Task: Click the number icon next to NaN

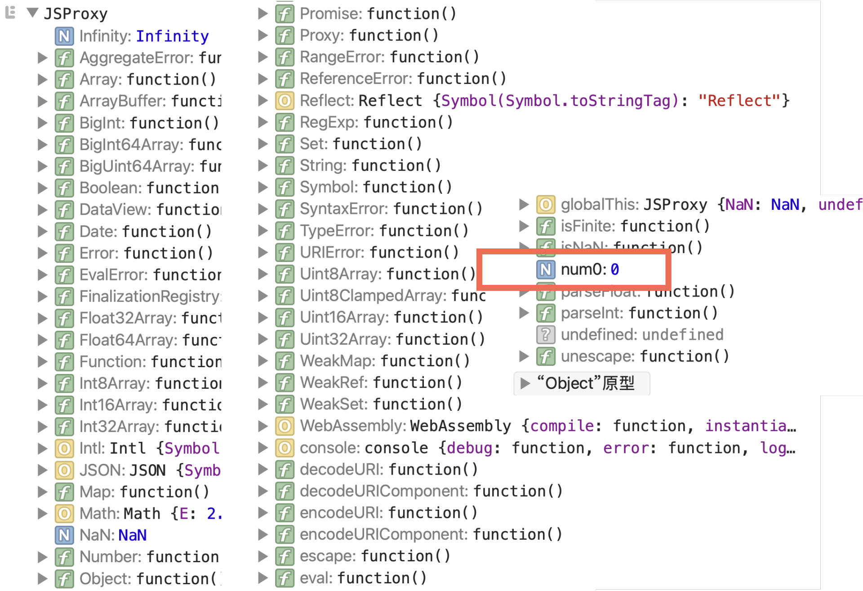Action: 64,535
